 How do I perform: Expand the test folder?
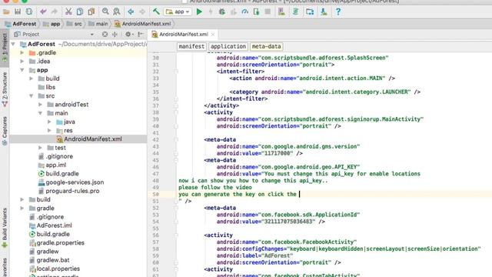[x=40, y=148]
